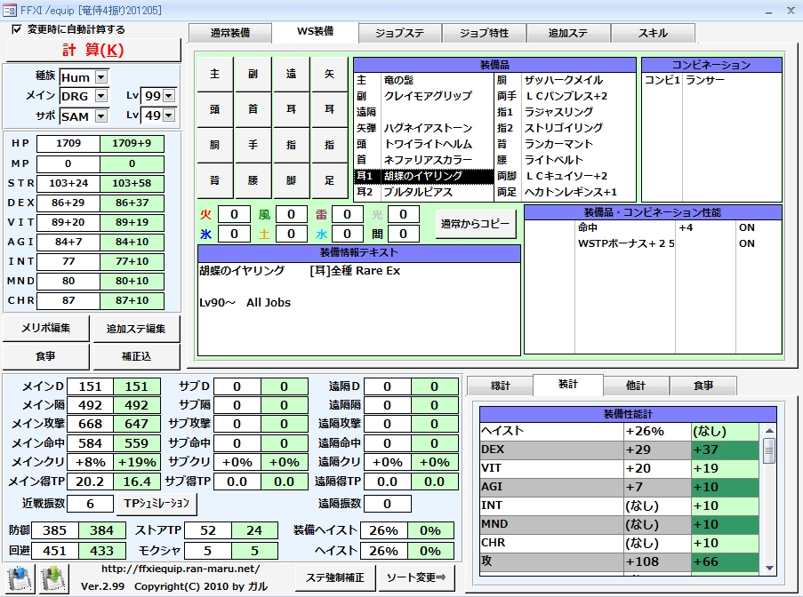Switch to 通常装備 tab
803x597 pixels.
tap(230, 33)
